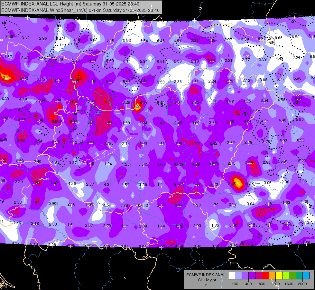This screenshot has width=315, height=290.
Task: Click the '400' legend scale label
Action: [x=248, y=284]
